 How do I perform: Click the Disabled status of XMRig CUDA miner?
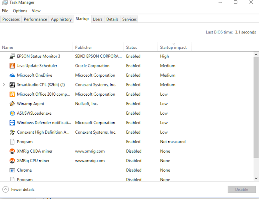tap(134, 151)
